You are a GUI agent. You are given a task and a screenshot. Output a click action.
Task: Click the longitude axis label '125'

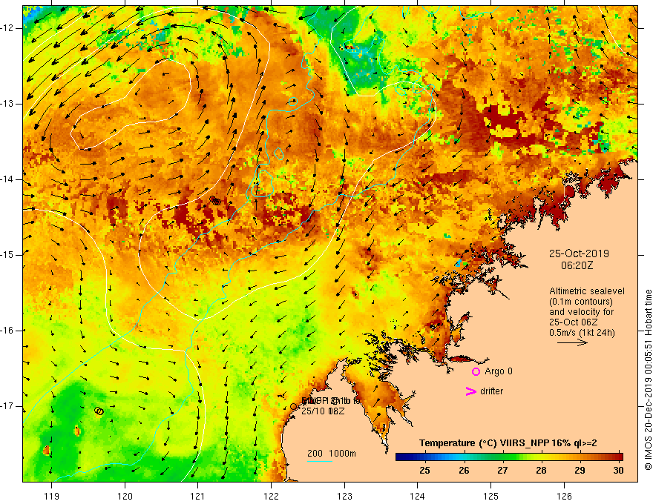pyautogui.click(x=491, y=497)
